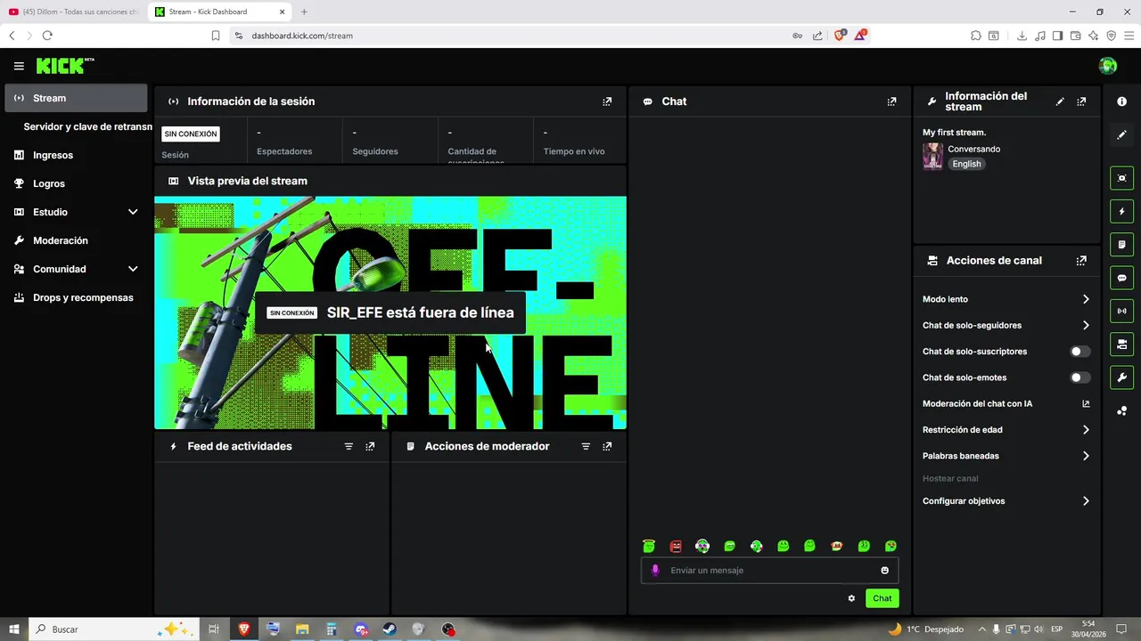Insert the red angry emote
Screen dimensions: 1141x641
tap(676, 546)
